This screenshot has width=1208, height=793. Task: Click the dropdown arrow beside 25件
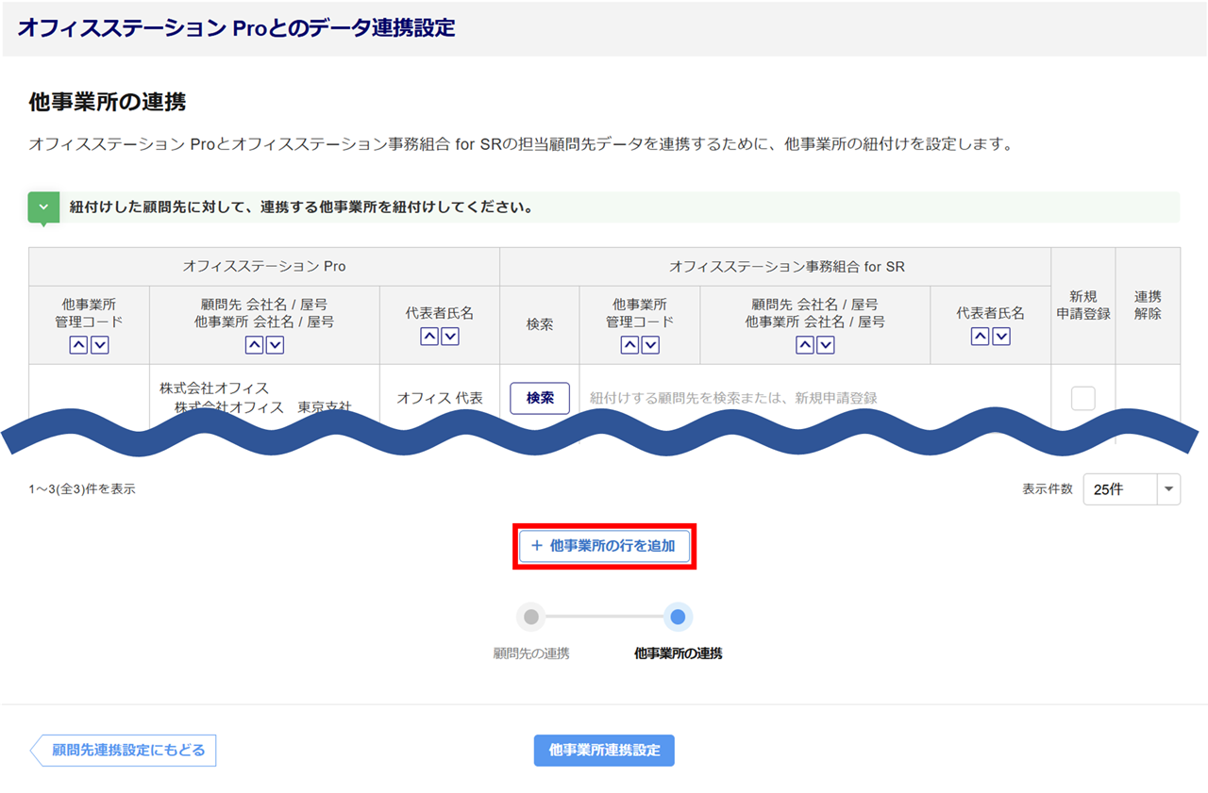click(1168, 489)
